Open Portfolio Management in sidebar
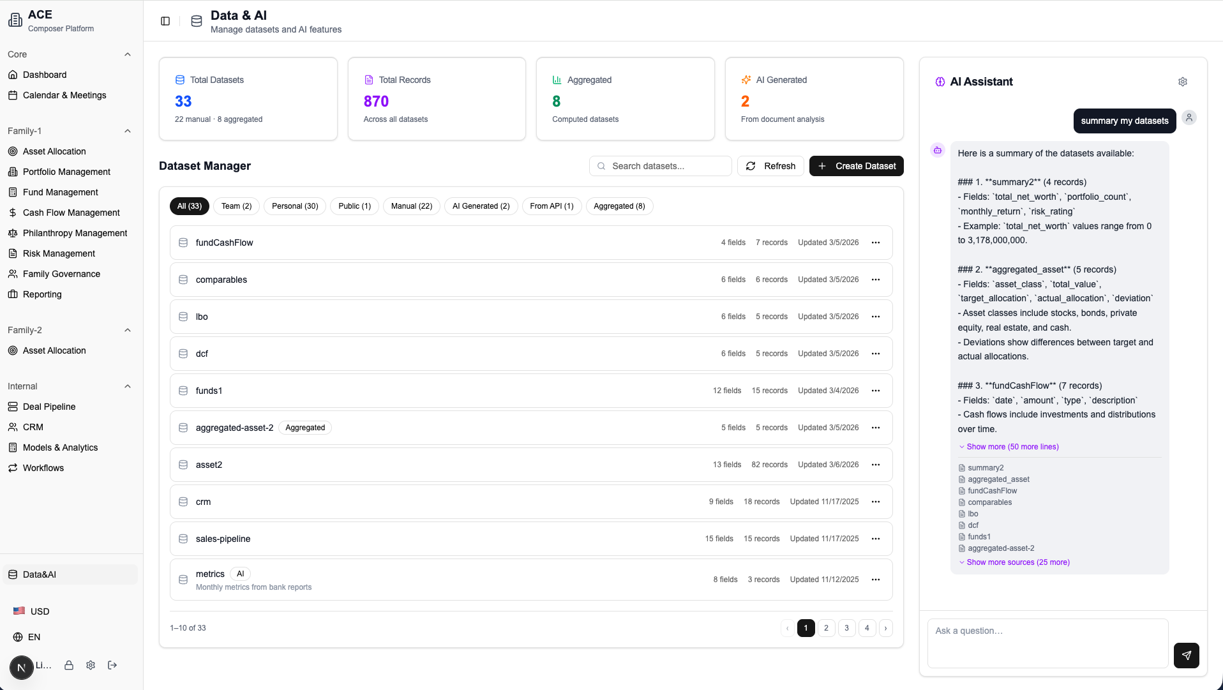 coord(66,172)
